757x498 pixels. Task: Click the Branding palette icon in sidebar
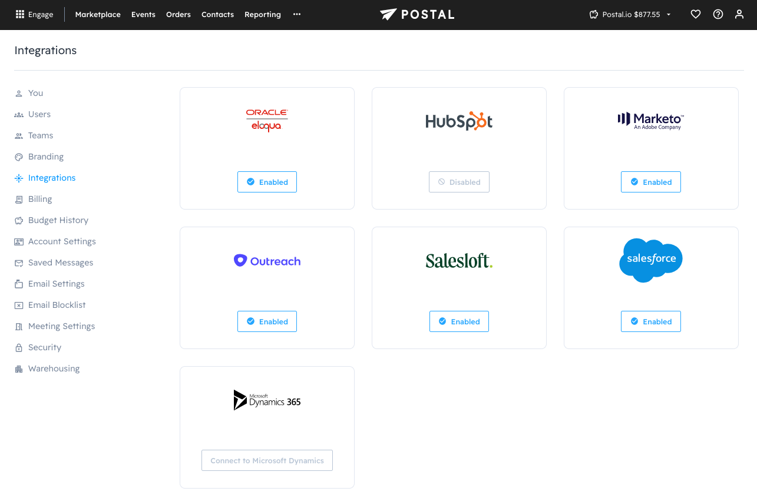tap(19, 157)
